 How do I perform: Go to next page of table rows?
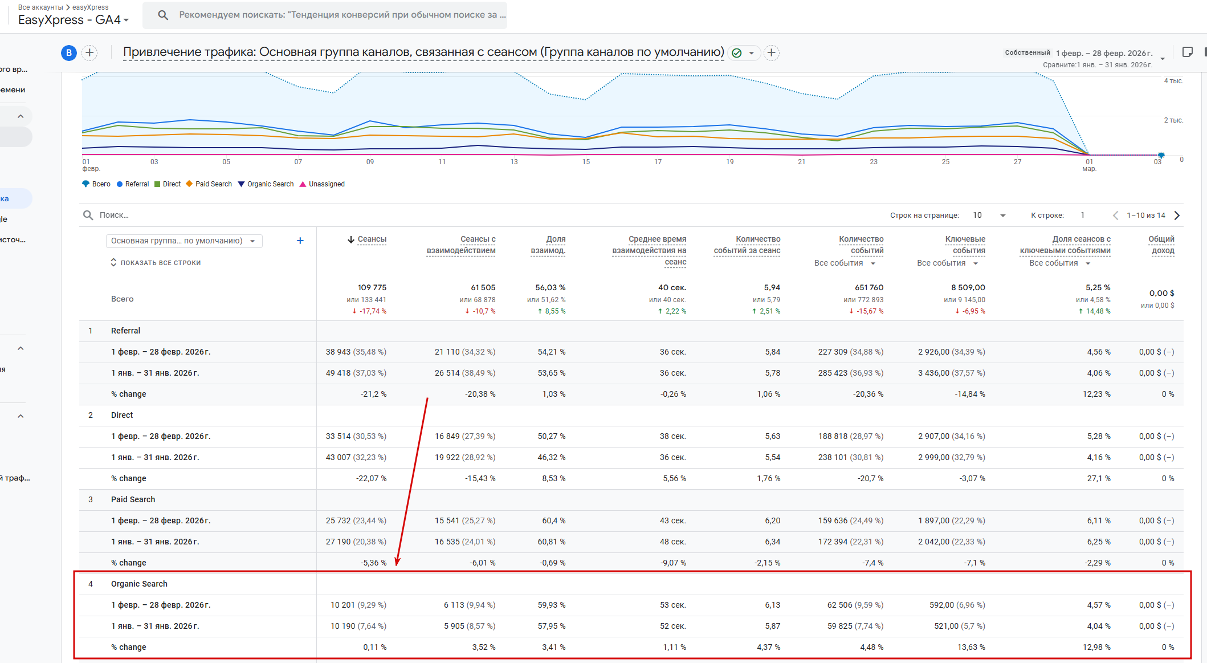click(x=1177, y=215)
